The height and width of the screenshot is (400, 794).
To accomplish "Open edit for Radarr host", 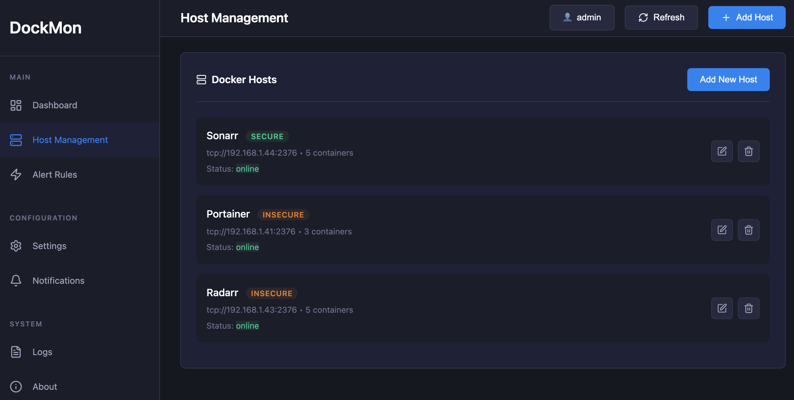I will [x=722, y=308].
